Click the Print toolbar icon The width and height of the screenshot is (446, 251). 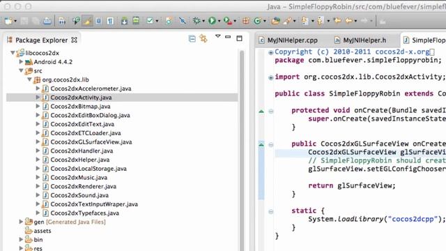47,21
